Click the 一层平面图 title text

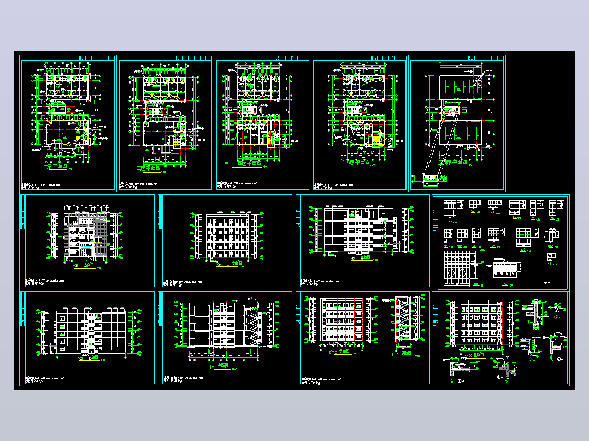(56, 166)
